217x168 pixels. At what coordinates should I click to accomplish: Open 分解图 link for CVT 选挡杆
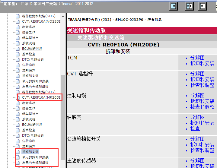tap(197, 74)
